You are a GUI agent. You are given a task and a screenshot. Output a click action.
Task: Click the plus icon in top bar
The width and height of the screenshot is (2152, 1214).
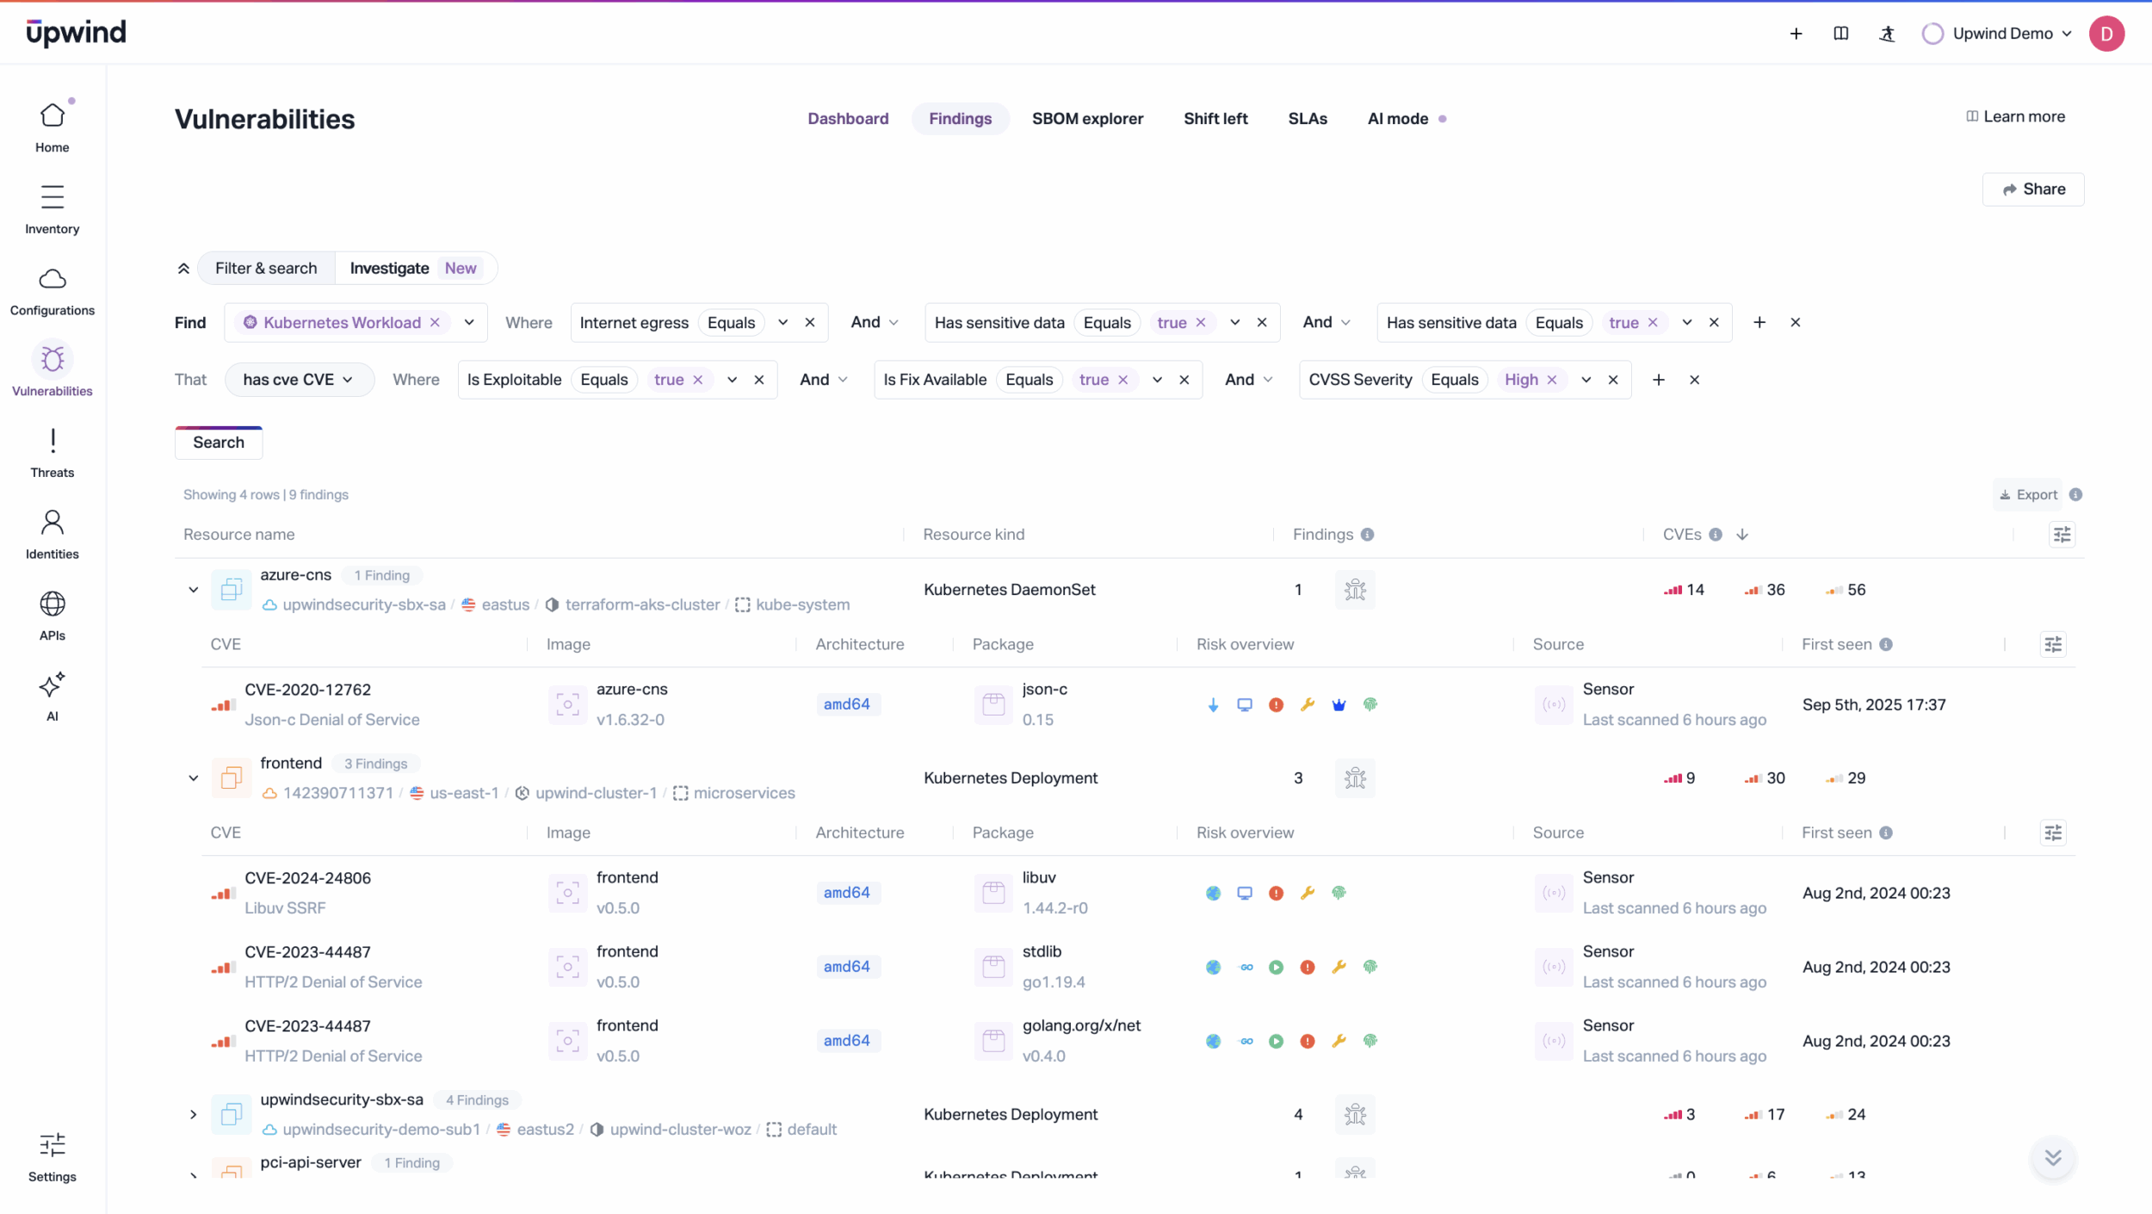1796,34
